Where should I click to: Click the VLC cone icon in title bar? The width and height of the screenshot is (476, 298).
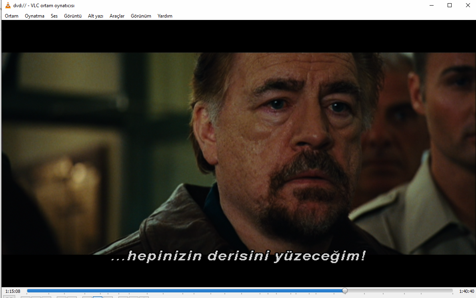click(x=8, y=5)
